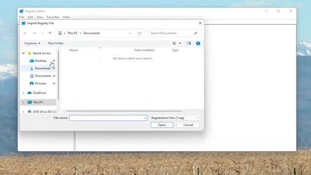The height and width of the screenshot is (175, 311).
Task: Select This PC in address breadcrumb
Action: [72, 33]
